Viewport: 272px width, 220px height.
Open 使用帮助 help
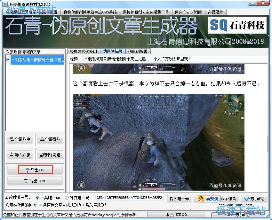tap(254, 199)
